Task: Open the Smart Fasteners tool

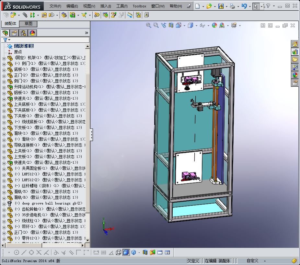Action: coord(44,15)
